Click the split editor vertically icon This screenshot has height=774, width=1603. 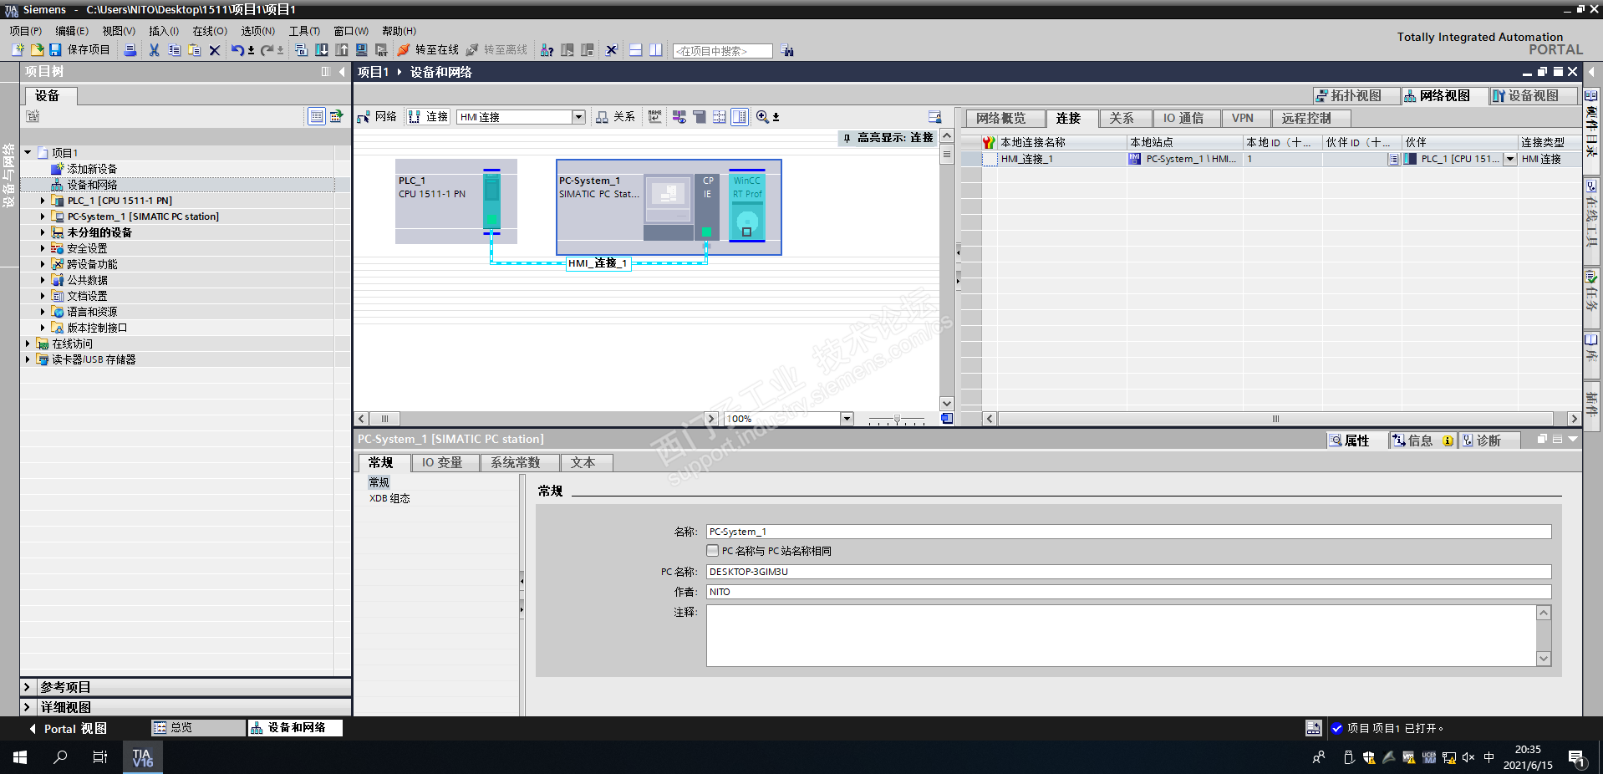656,50
